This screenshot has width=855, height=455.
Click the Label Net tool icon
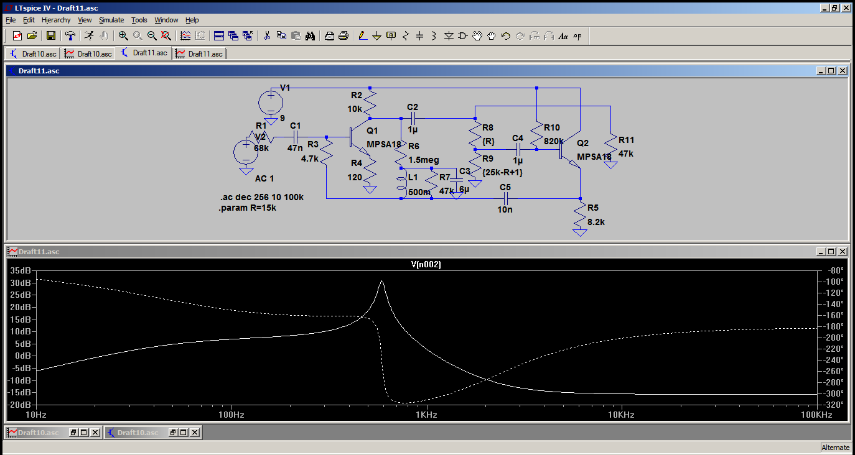click(x=391, y=36)
